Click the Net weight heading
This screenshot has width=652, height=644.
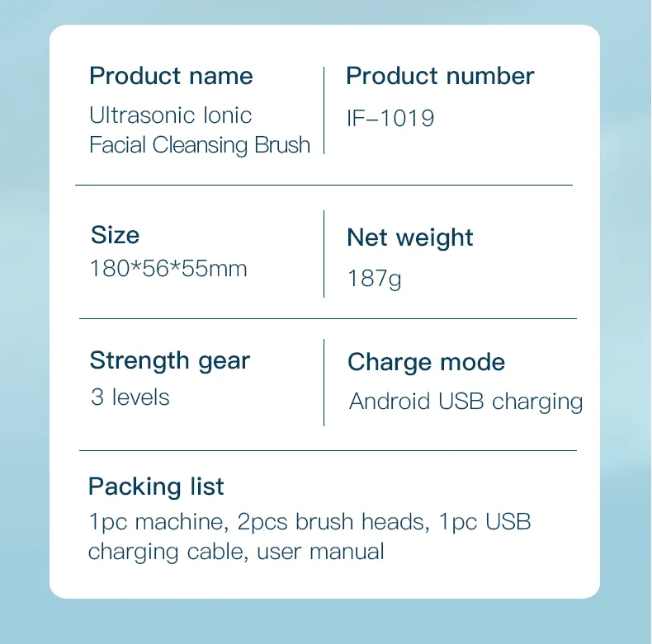point(410,238)
